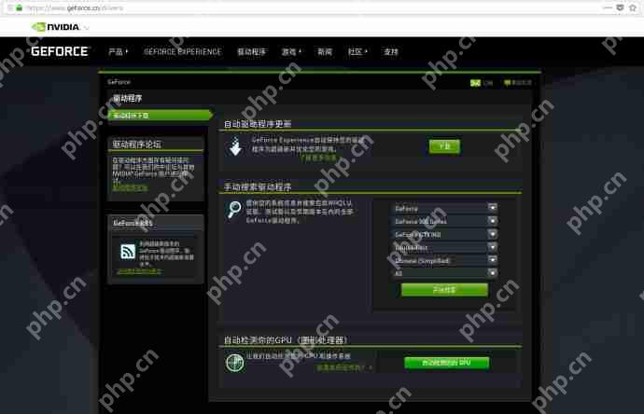This screenshot has height=414, width=644.
Task: Open the 游戏 (Games) menu
Action: [x=291, y=51]
